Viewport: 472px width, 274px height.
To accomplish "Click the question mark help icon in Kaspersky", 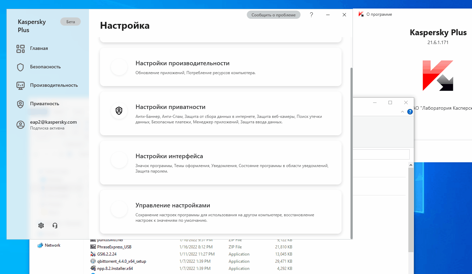I will [311, 15].
